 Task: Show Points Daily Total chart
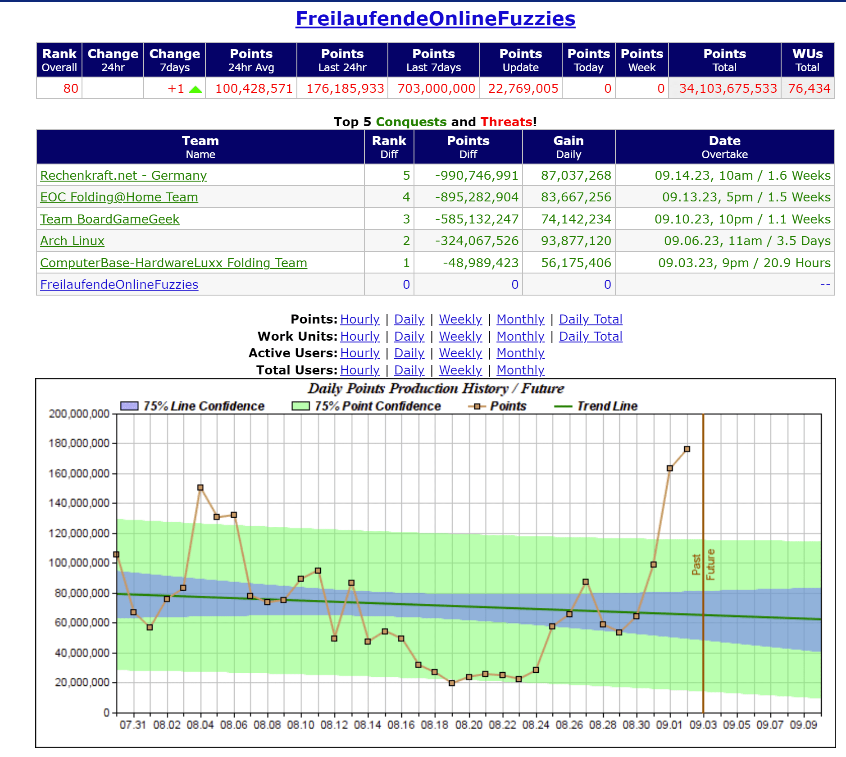coord(591,319)
